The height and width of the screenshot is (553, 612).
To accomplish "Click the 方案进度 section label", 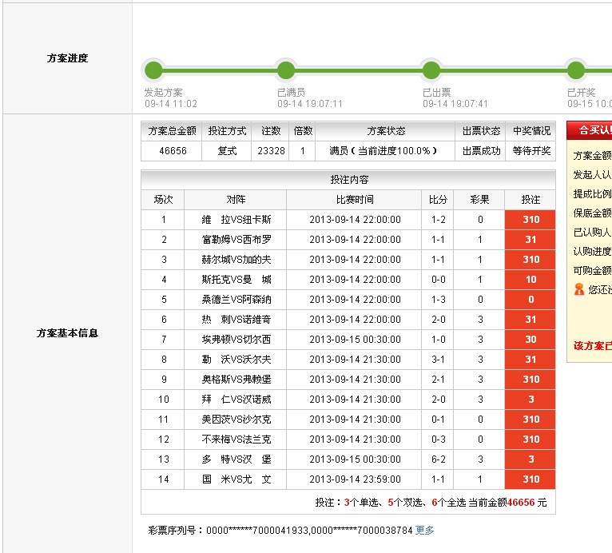I will (x=67, y=58).
